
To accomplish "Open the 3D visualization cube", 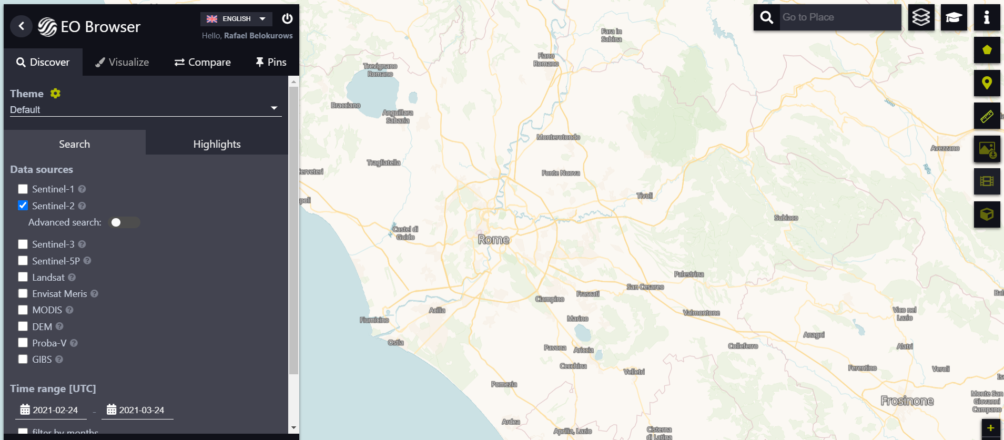I will (x=987, y=214).
